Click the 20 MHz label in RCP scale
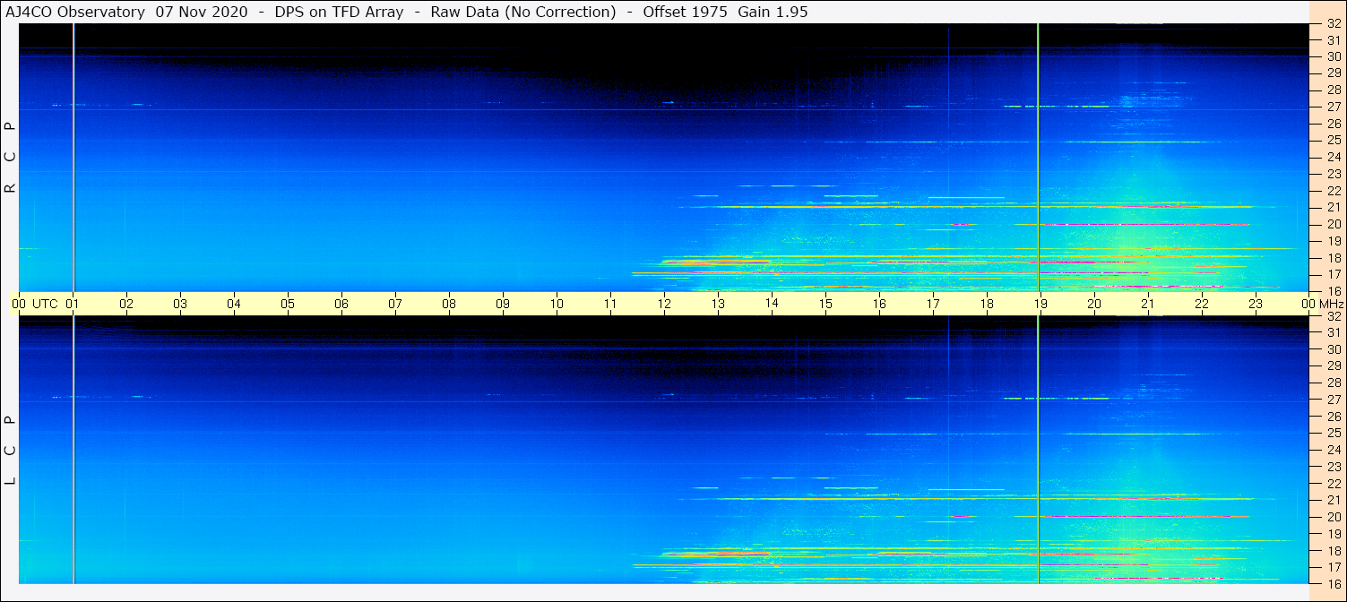The width and height of the screenshot is (1347, 602). click(1334, 224)
